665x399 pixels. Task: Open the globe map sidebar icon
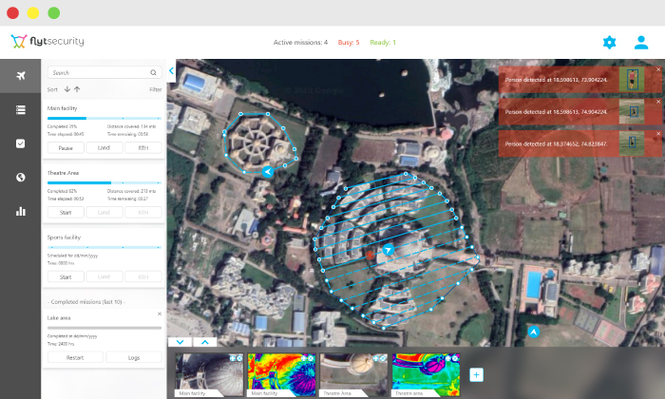(20, 178)
